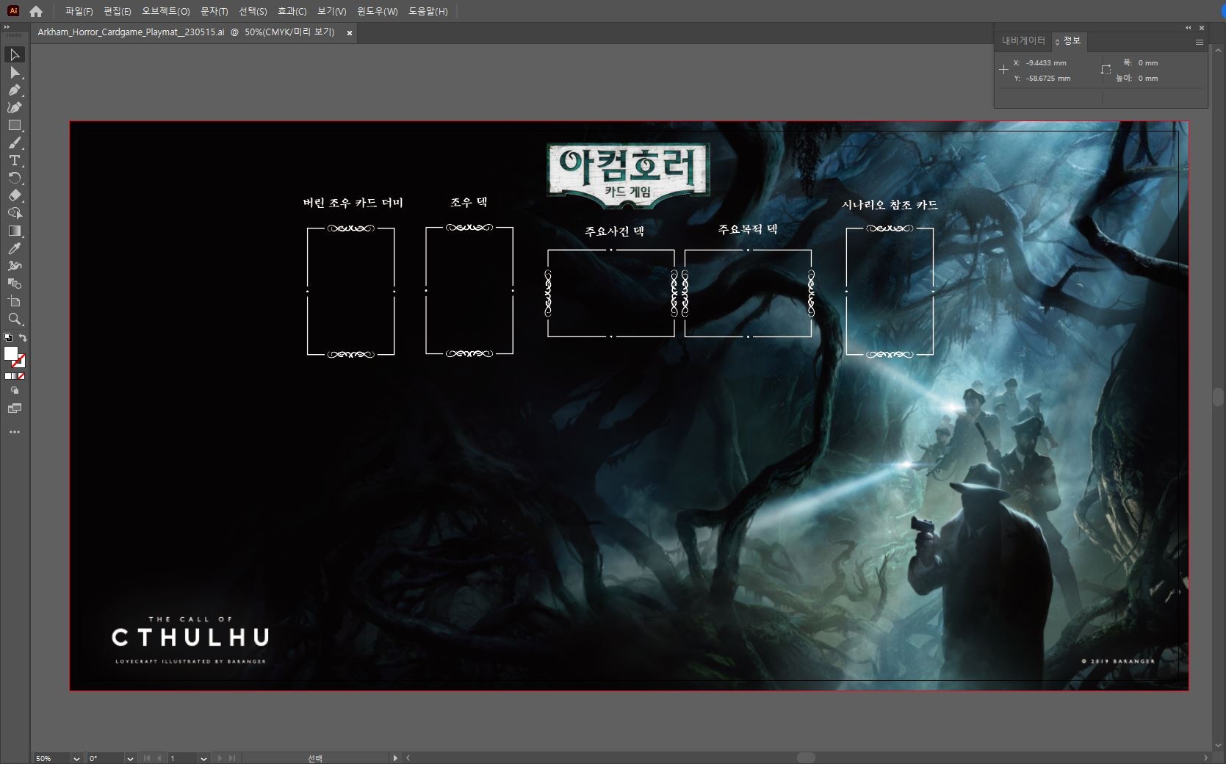Open the rotate view angle dropdown

pos(130,758)
